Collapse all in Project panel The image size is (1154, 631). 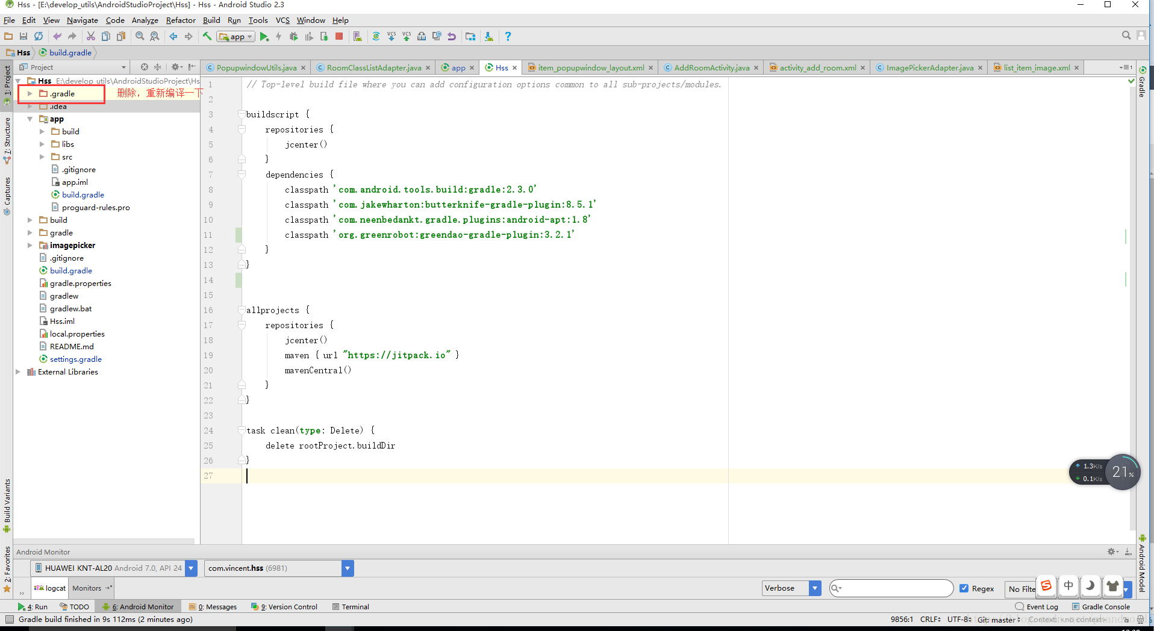coord(158,67)
